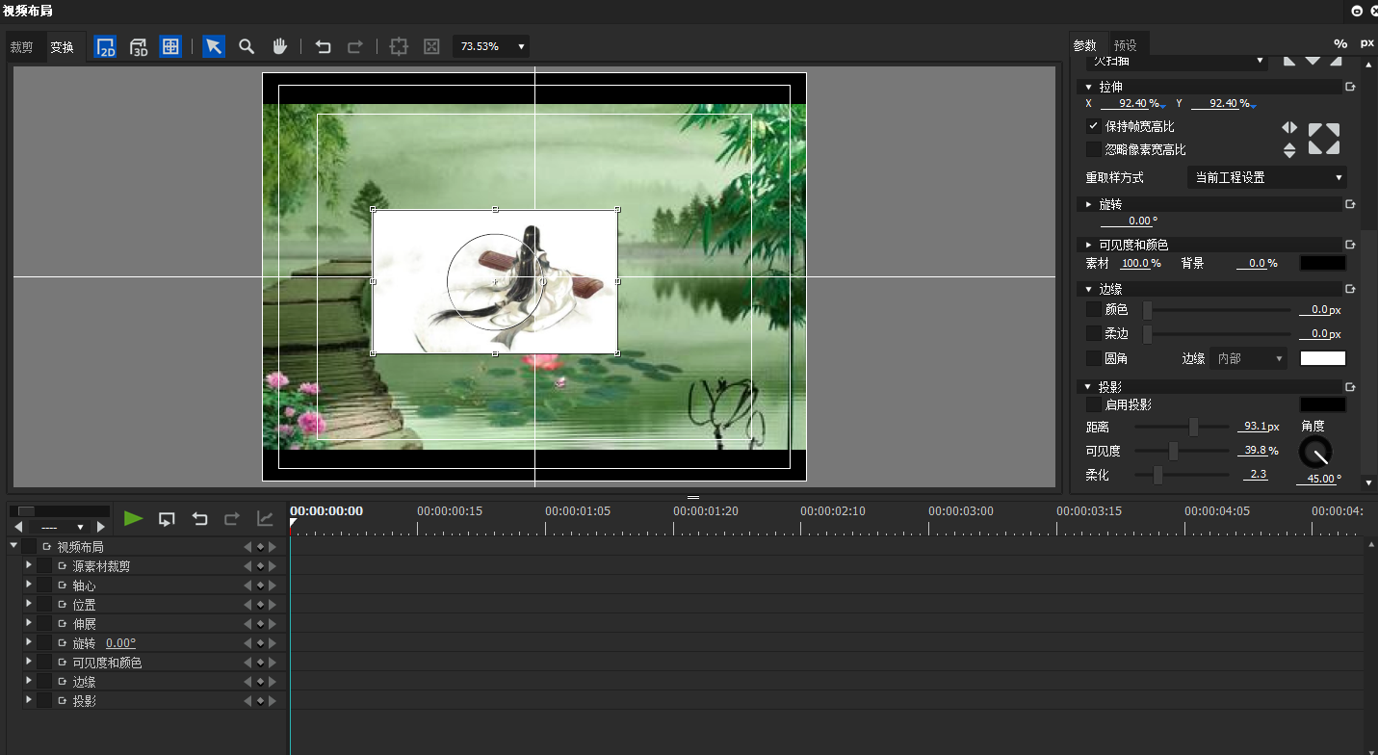Collapse 视频布局 timeline tree

coord(13,546)
